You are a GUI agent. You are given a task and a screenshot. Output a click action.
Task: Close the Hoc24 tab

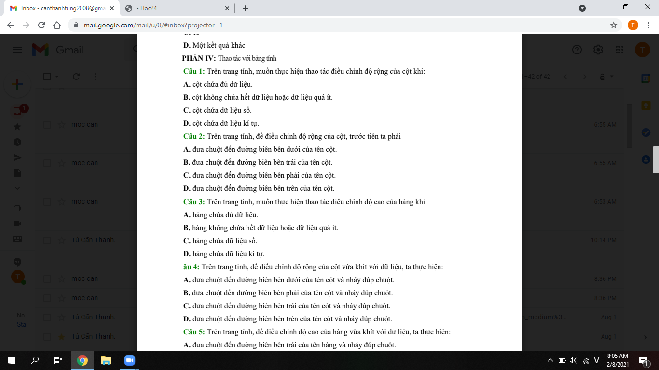227,8
